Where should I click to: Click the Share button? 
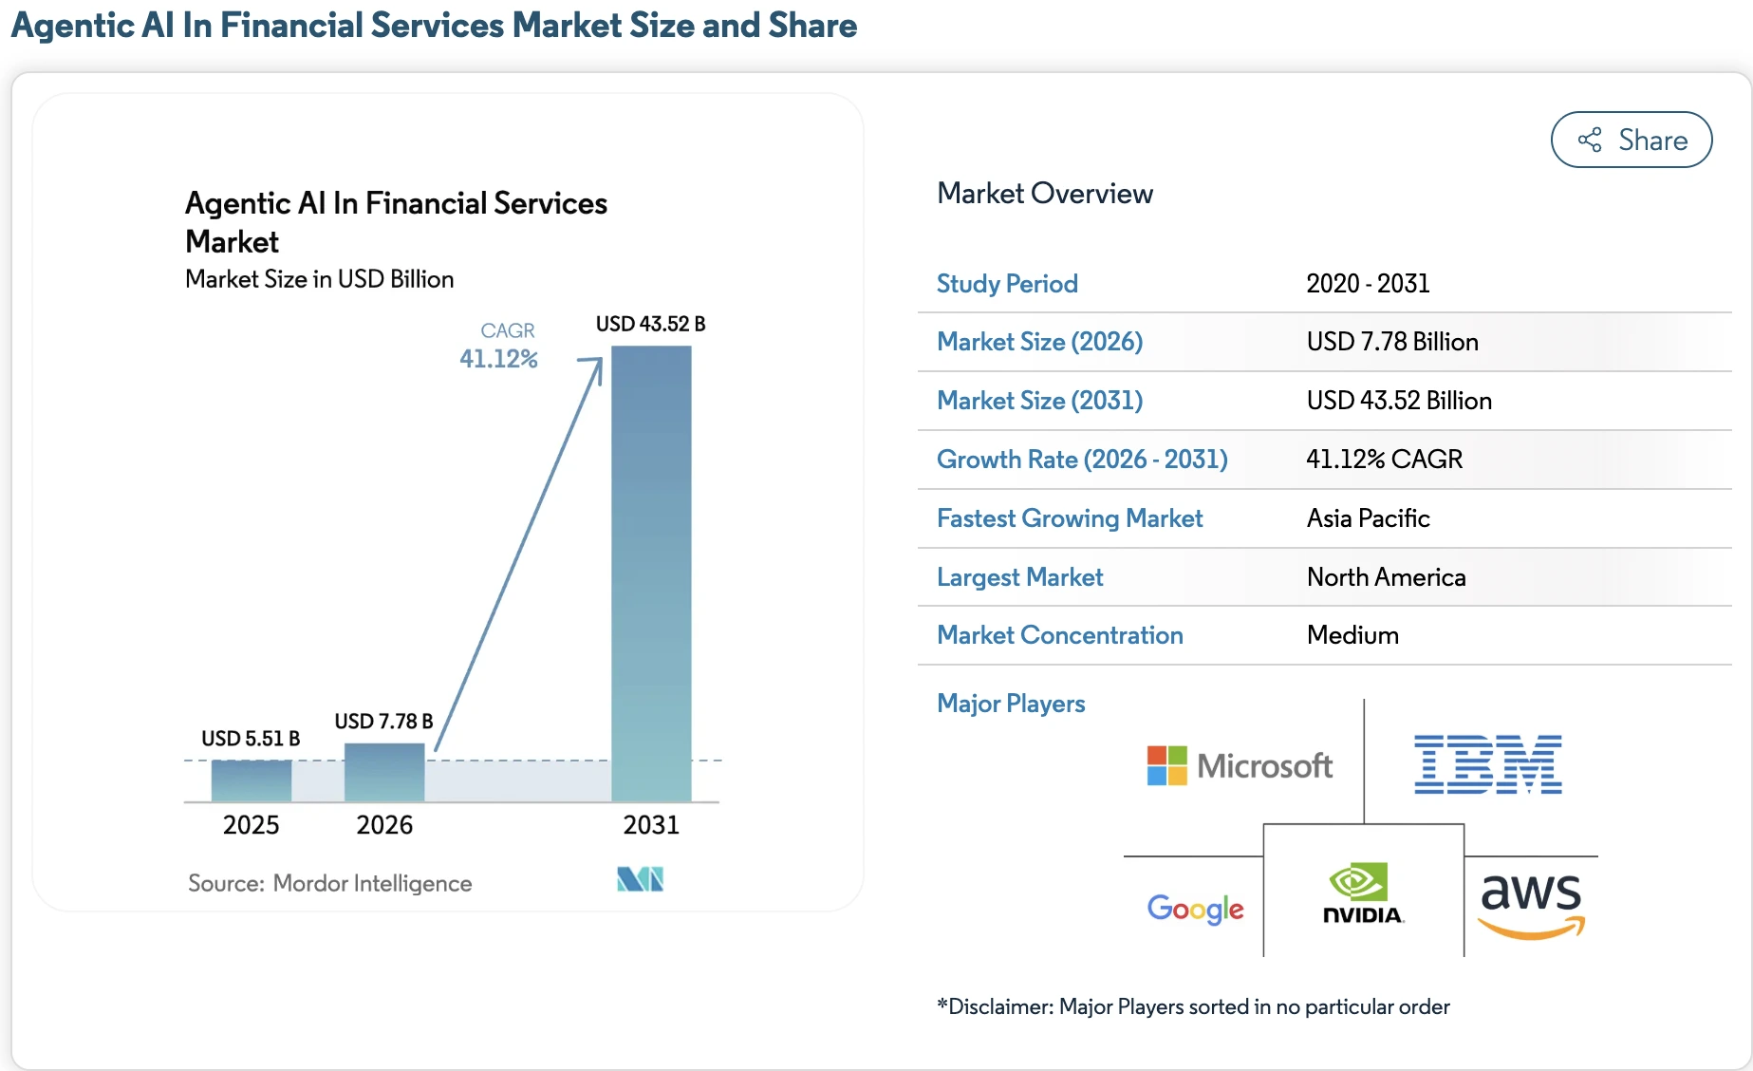coord(1631,140)
